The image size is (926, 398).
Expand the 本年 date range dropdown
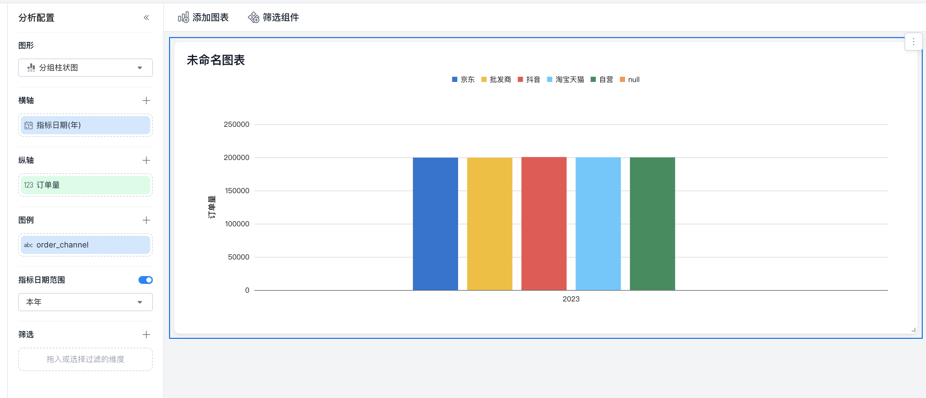[x=85, y=302]
